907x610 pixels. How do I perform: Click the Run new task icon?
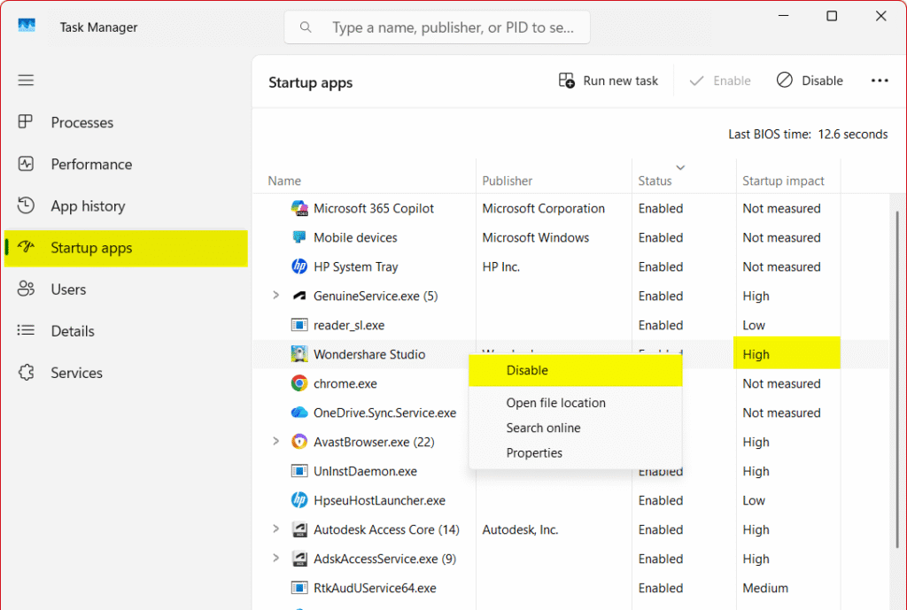[566, 81]
